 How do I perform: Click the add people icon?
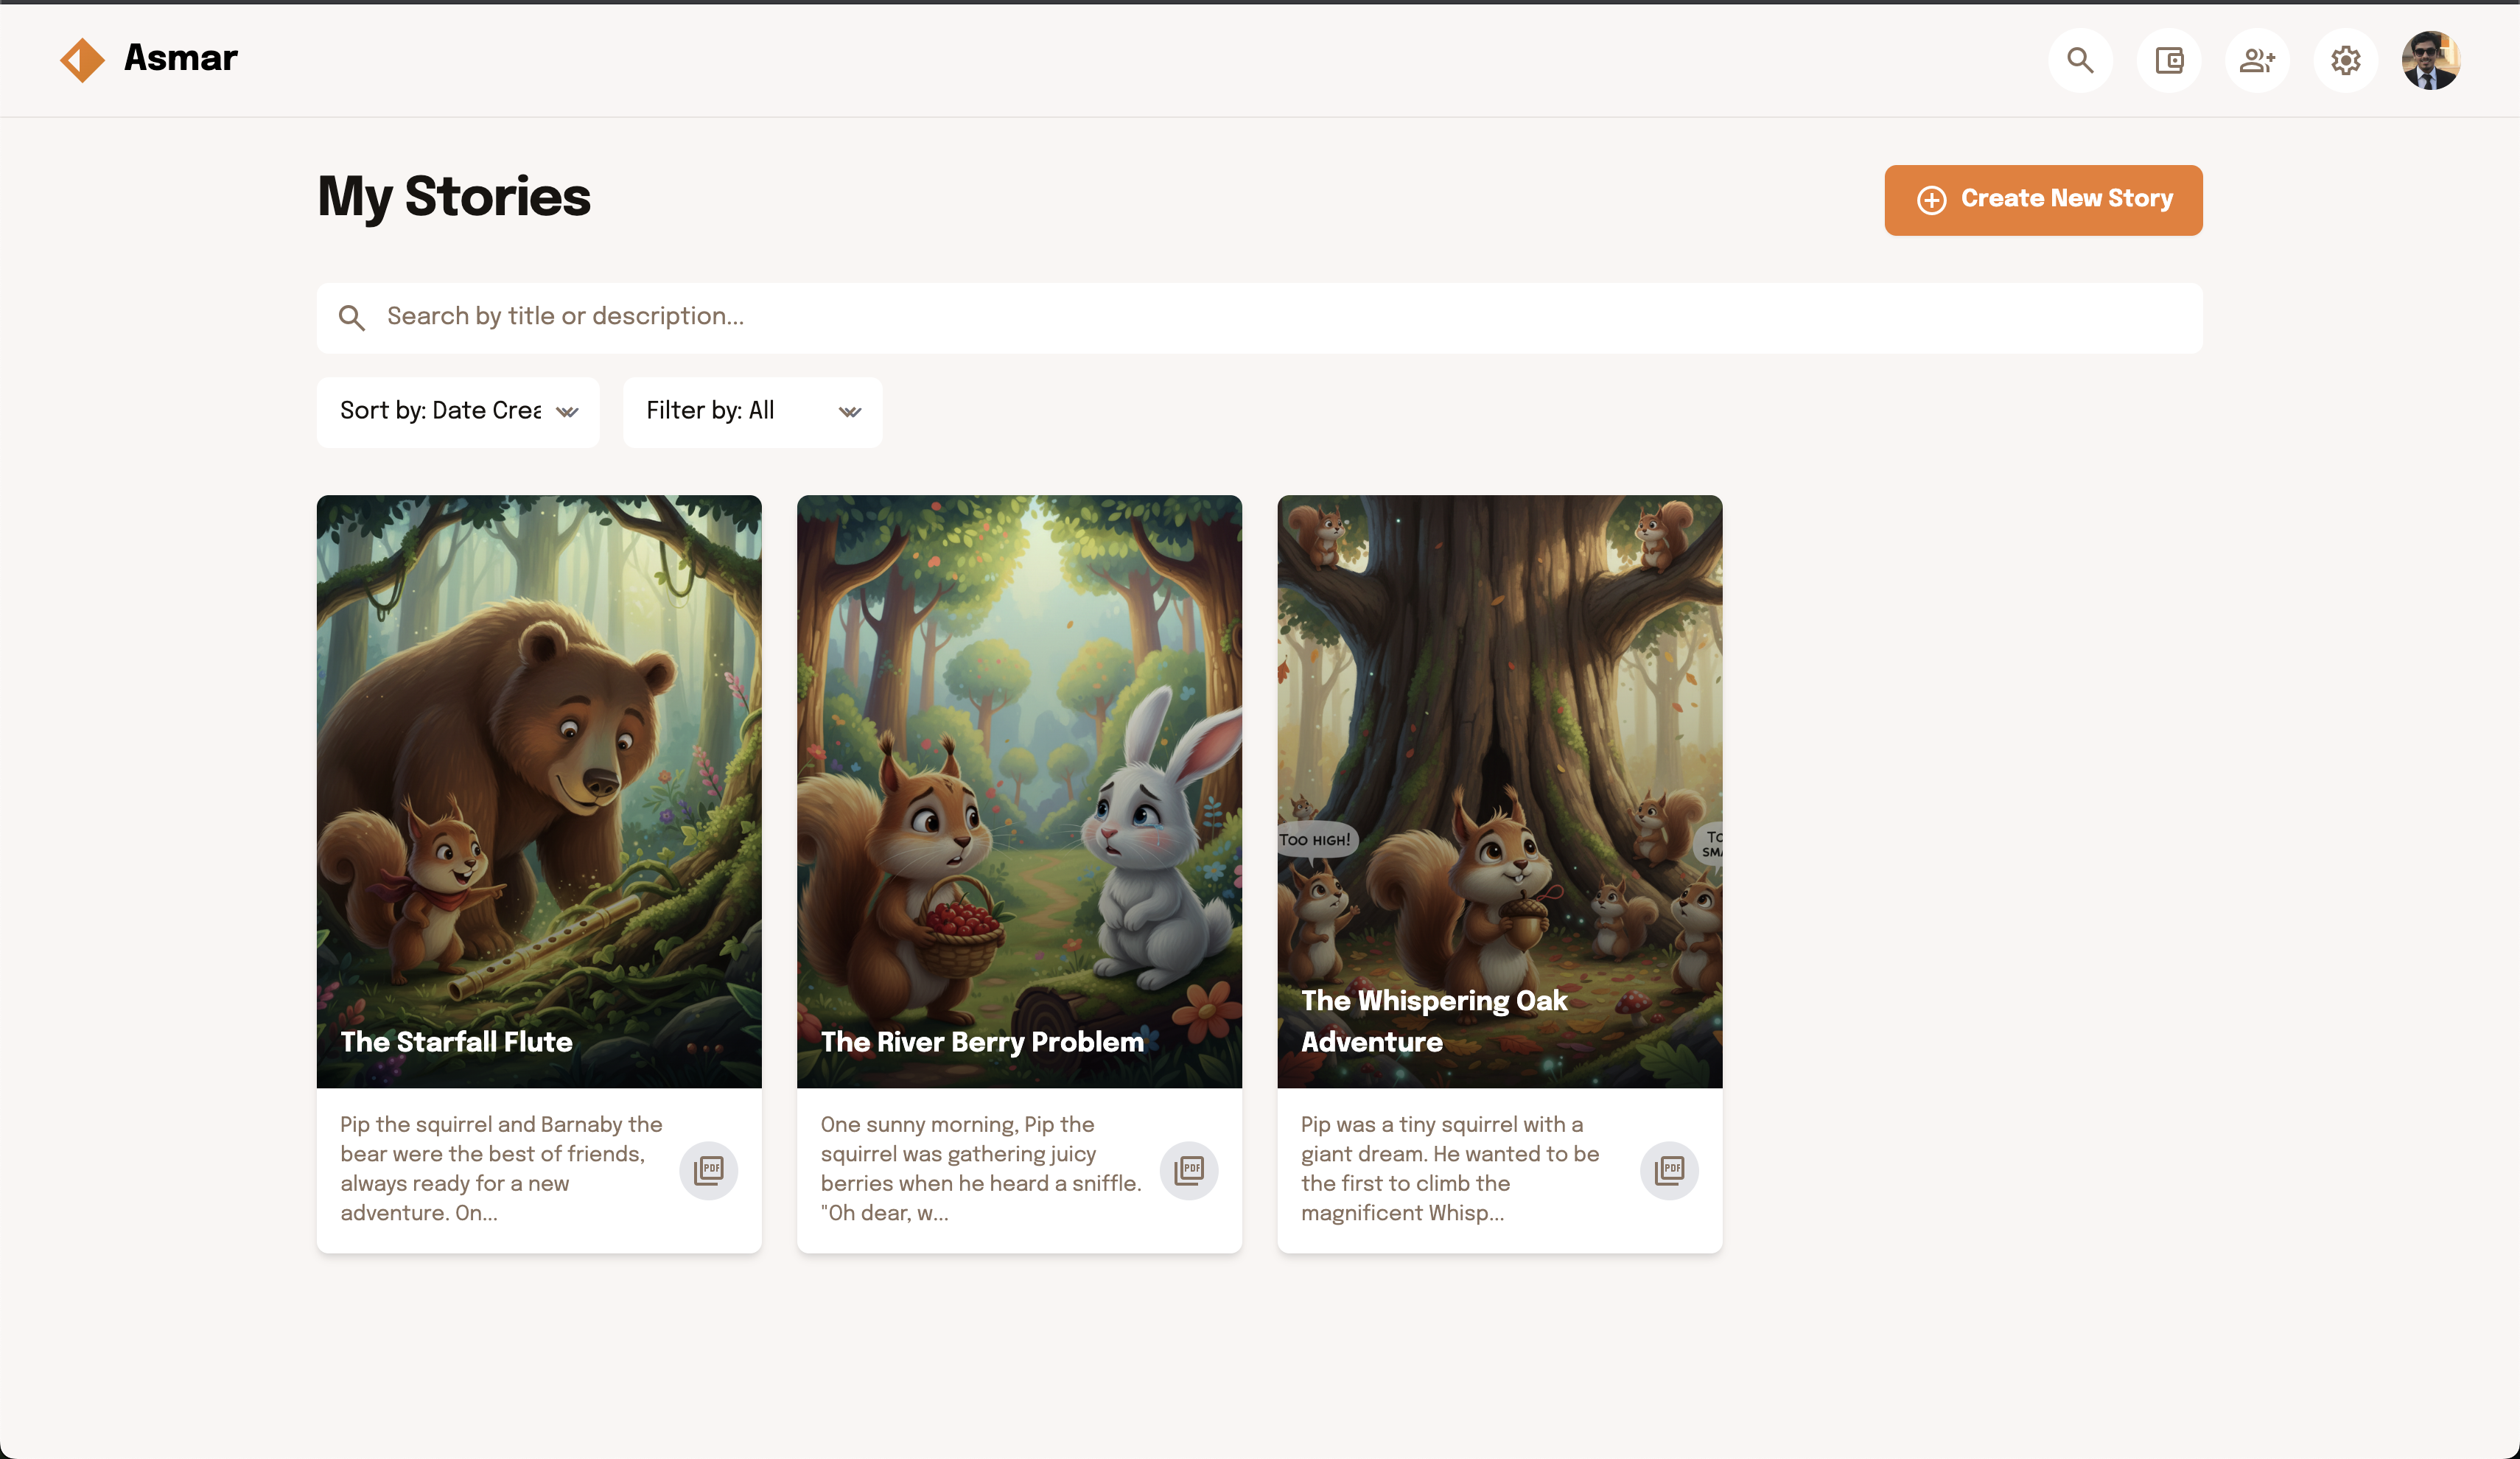(2257, 60)
